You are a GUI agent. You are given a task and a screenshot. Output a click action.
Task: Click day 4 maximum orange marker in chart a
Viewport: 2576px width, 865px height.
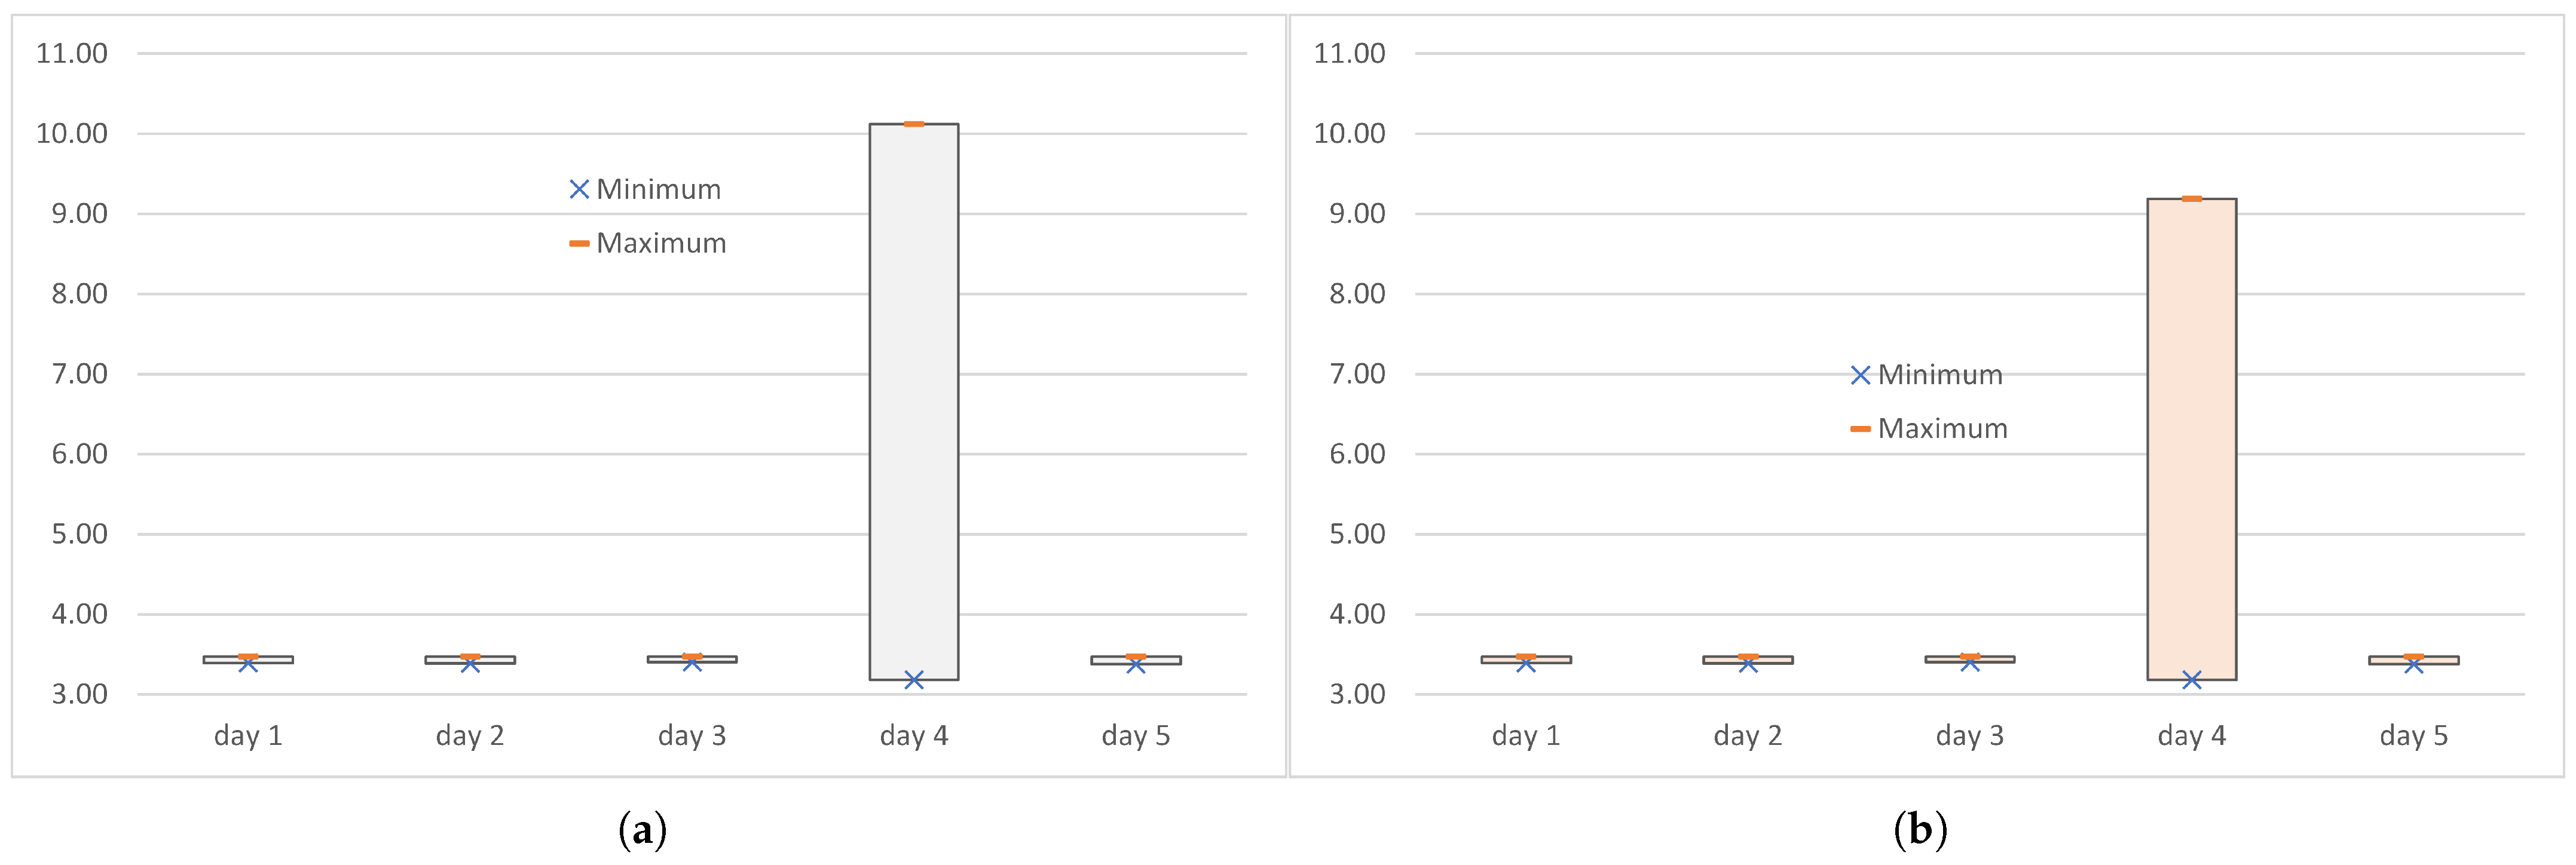click(x=914, y=124)
